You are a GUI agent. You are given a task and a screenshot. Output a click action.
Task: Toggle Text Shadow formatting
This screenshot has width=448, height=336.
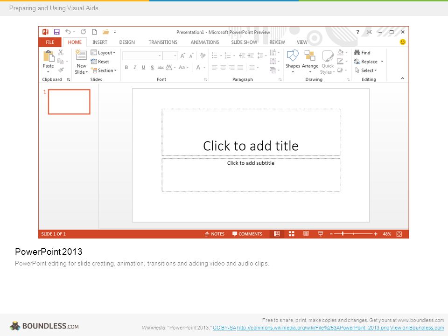click(152, 67)
